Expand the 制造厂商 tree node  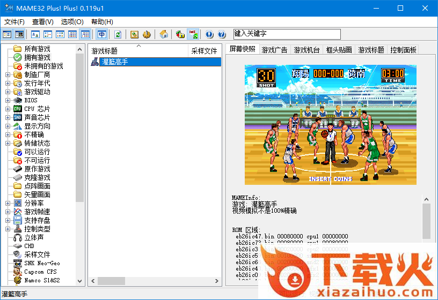pyautogui.click(x=8, y=74)
